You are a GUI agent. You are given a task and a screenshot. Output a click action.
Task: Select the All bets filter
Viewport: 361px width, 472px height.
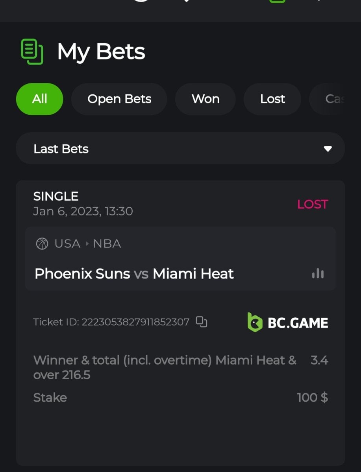click(x=39, y=99)
